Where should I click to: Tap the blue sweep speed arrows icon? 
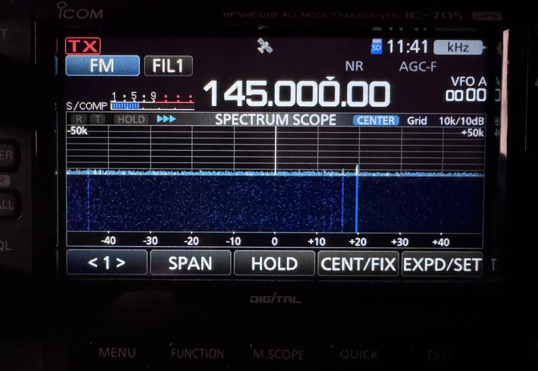166,119
